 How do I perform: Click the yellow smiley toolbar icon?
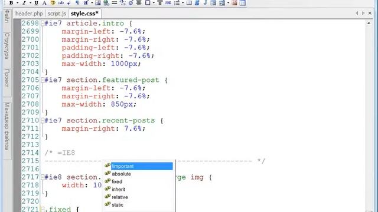coord(53,3)
